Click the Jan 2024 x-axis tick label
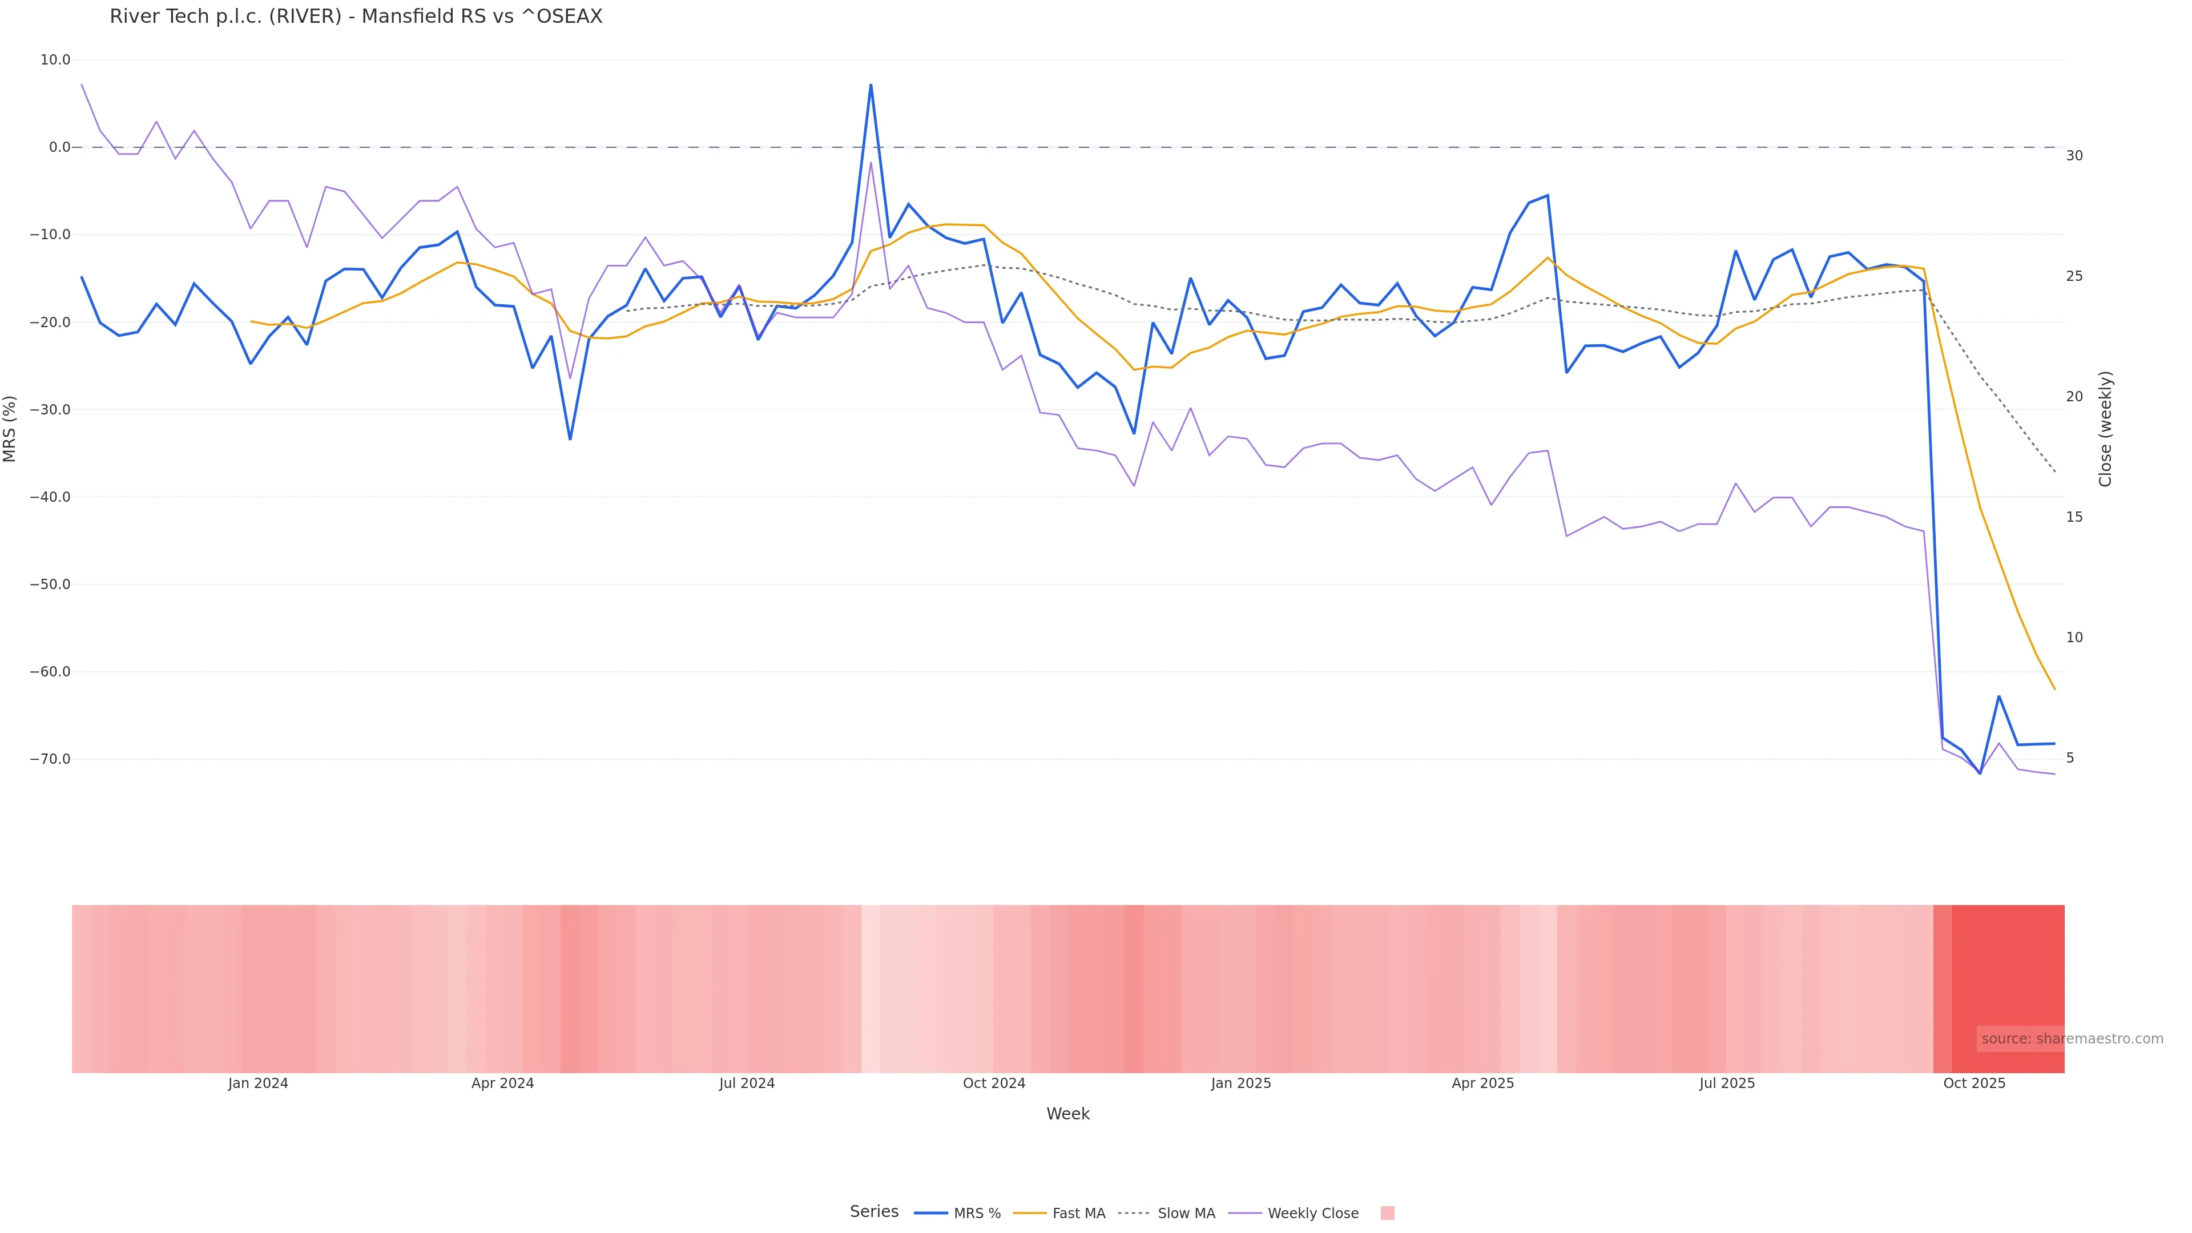This screenshot has width=2192, height=1233. point(258,1083)
